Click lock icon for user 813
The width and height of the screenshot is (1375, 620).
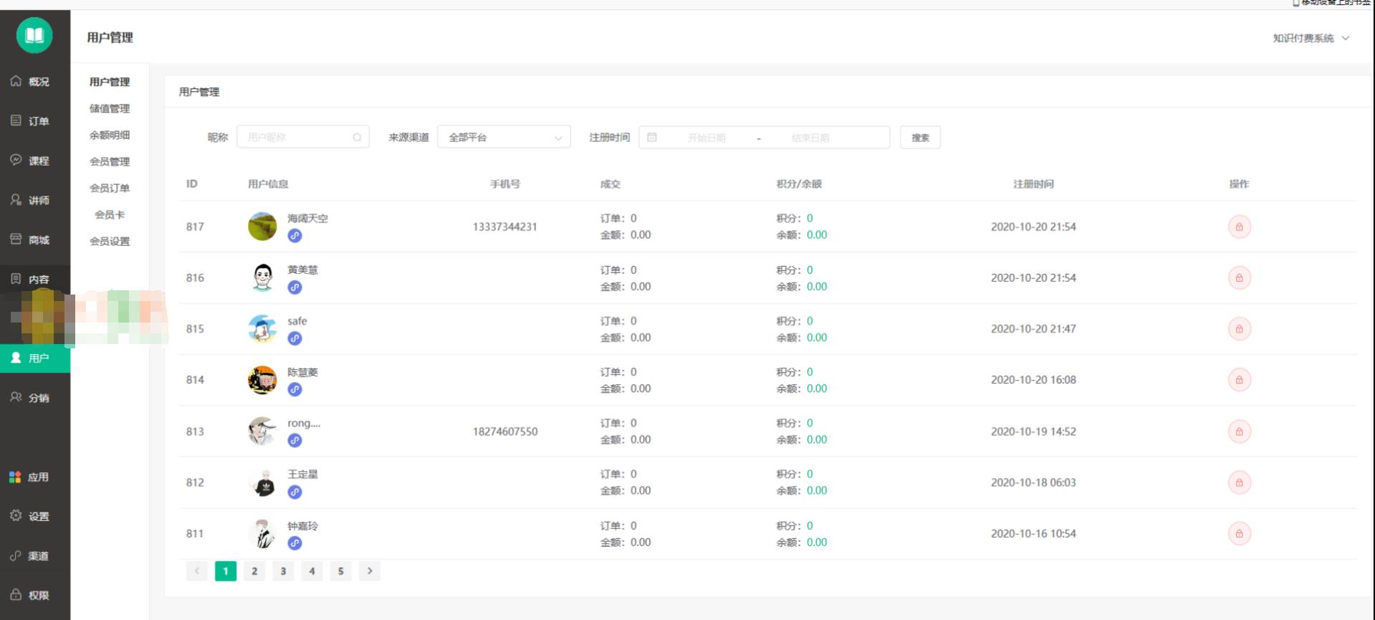(1239, 431)
